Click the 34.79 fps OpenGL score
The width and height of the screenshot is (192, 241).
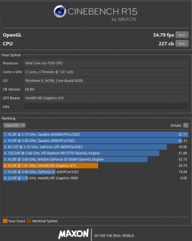[x=163, y=35]
